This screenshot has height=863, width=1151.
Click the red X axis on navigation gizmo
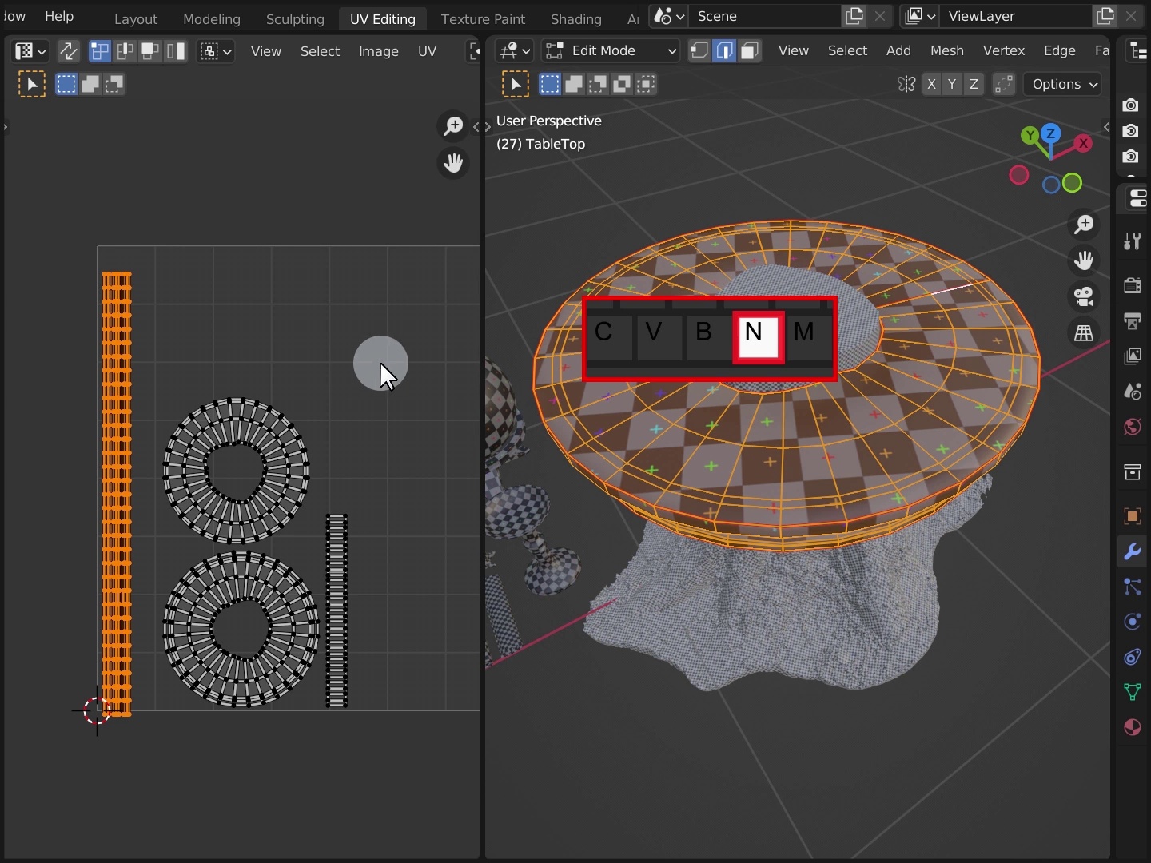tap(1083, 144)
